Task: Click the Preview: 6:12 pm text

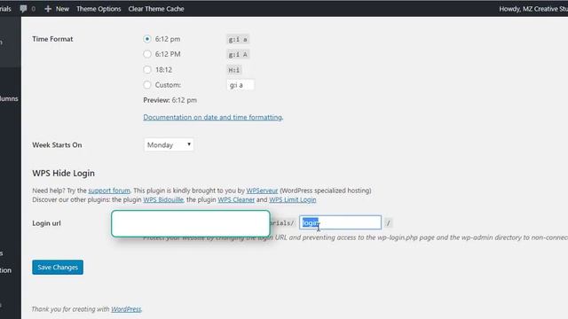Action: (170, 100)
